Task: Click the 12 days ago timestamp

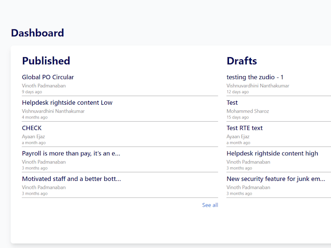Action: 238,92
